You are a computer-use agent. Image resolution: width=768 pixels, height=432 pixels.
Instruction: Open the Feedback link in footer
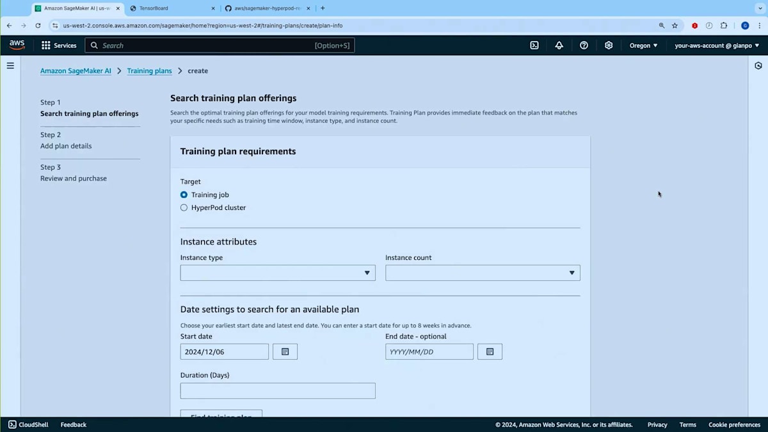[74, 424]
